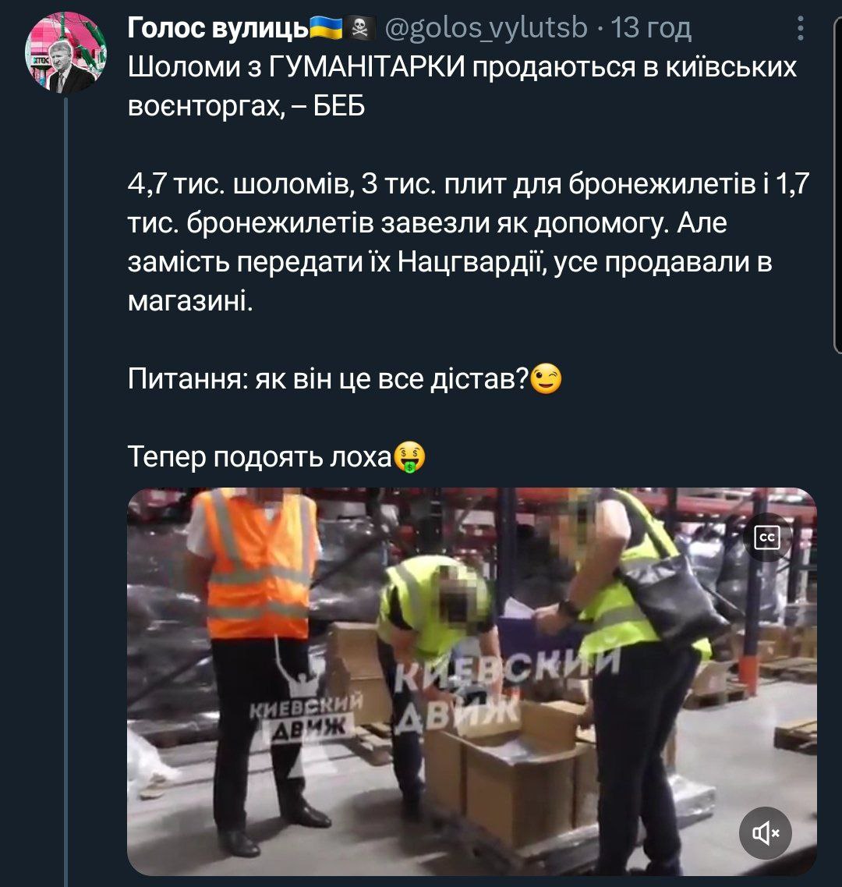
Task: Click the winking face emoji after дістав?
Action: [x=547, y=378]
